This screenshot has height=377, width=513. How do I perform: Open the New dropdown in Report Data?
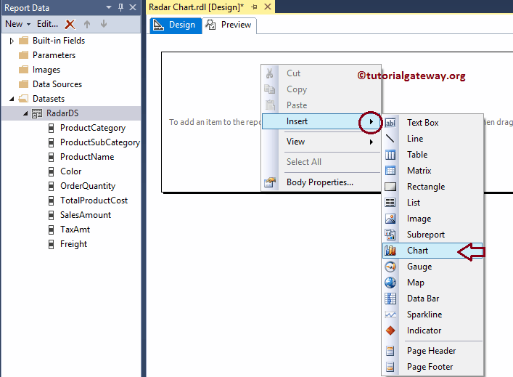click(18, 24)
